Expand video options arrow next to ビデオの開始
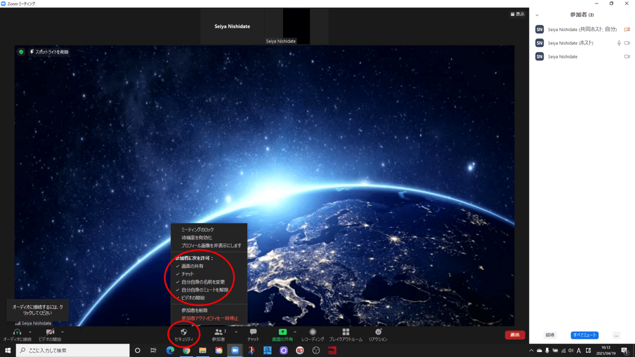Viewport: 635px width, 357px height. coord(62,332)
